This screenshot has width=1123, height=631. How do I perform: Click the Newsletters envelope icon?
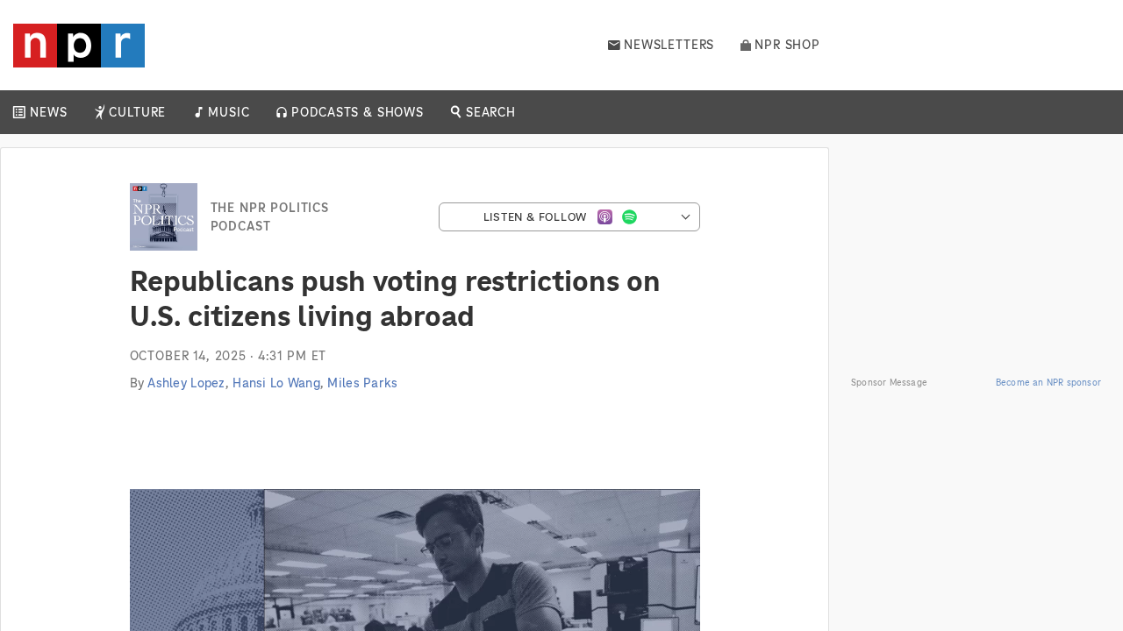tap(614, 46)
